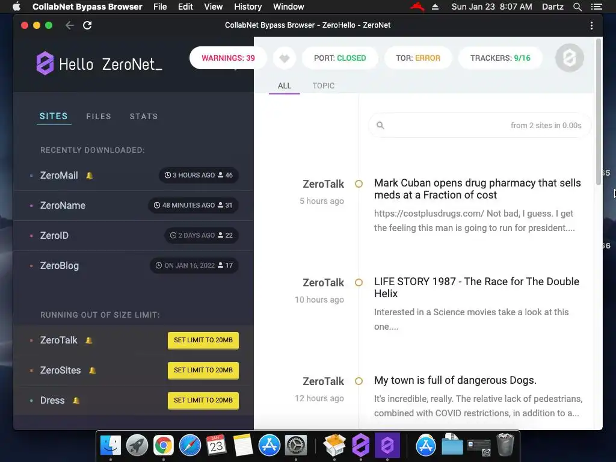Click ZeroTalk label at 10 hours ago
Viewport: 616px width, 462px height.
[x=323, y=283]
